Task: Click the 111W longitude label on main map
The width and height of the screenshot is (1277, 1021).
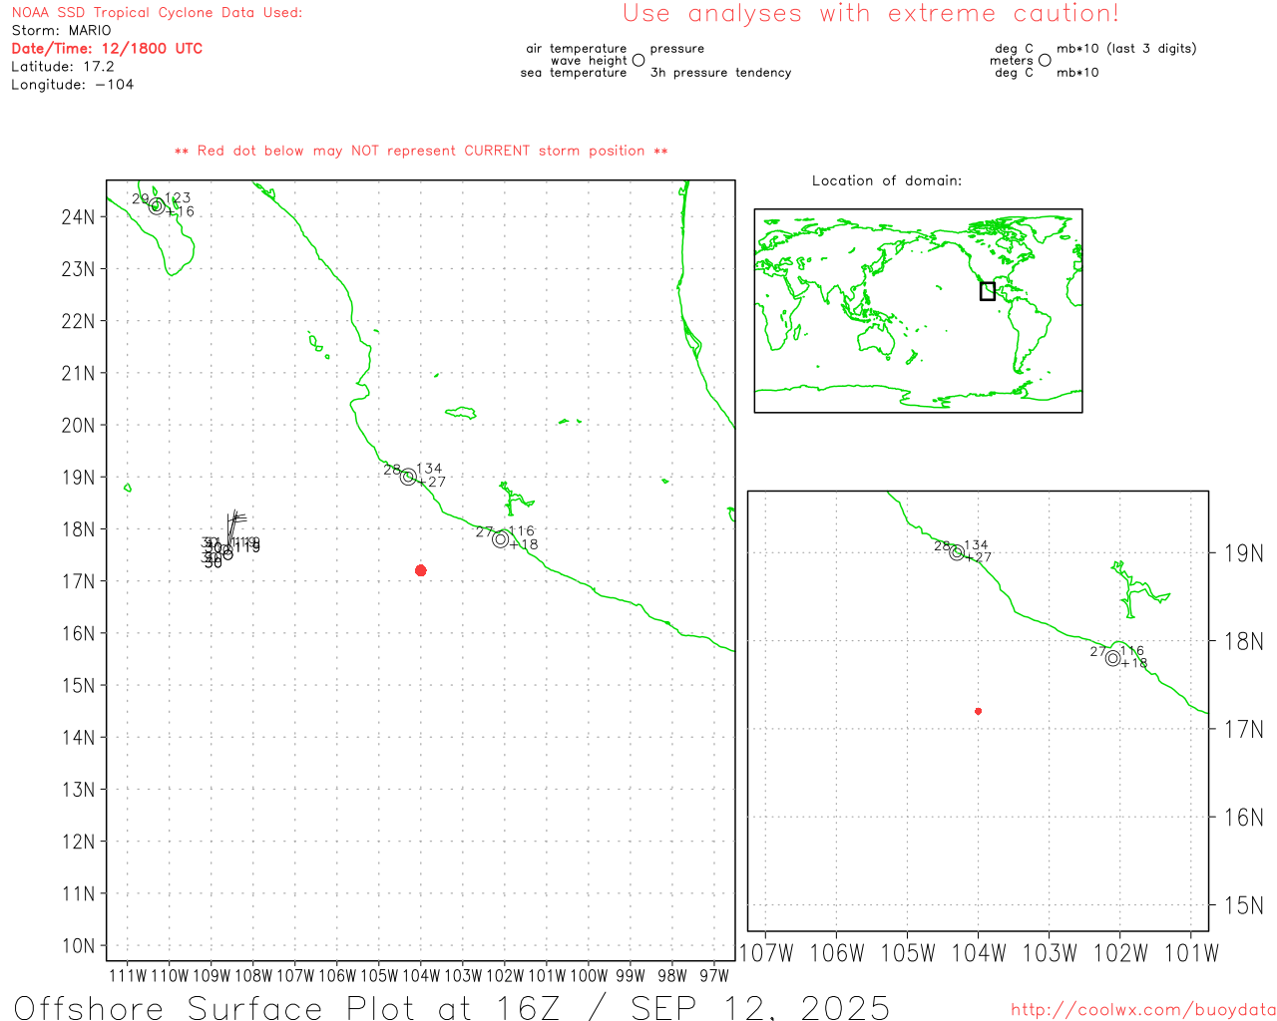Action: point(128,976)
